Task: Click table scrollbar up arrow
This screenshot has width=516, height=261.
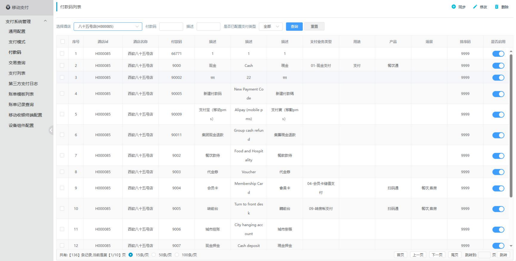Action: coord(511,51)
